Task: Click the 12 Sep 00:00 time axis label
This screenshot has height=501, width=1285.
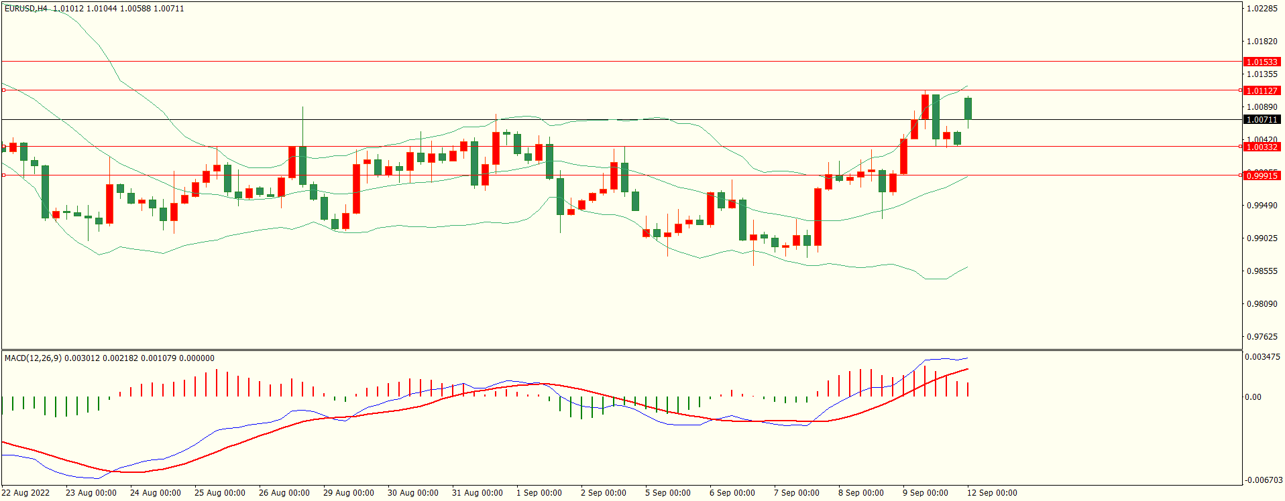Action: (x=992, y=493)
